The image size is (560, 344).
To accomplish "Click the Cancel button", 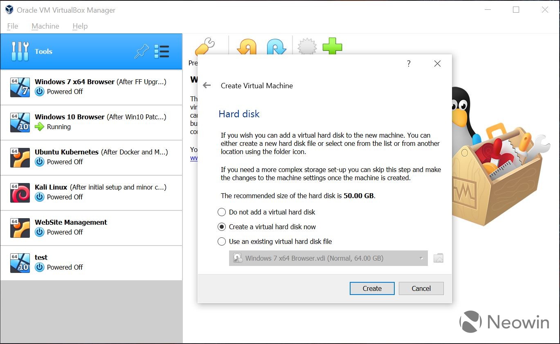I will [x=421, y=288].
